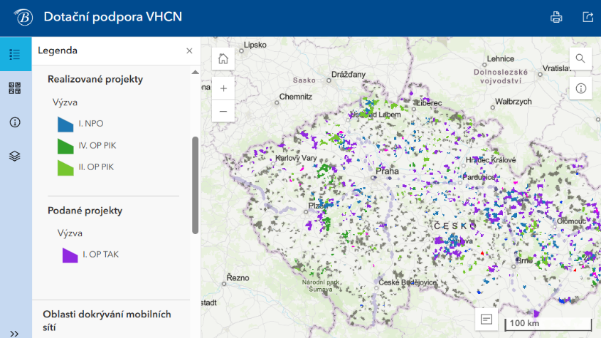
Task: Click the share icon in header
Action: coord(587,17)
